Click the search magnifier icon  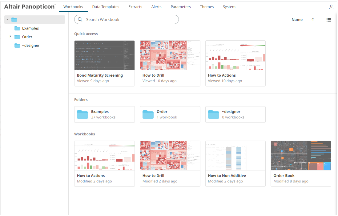80,19
